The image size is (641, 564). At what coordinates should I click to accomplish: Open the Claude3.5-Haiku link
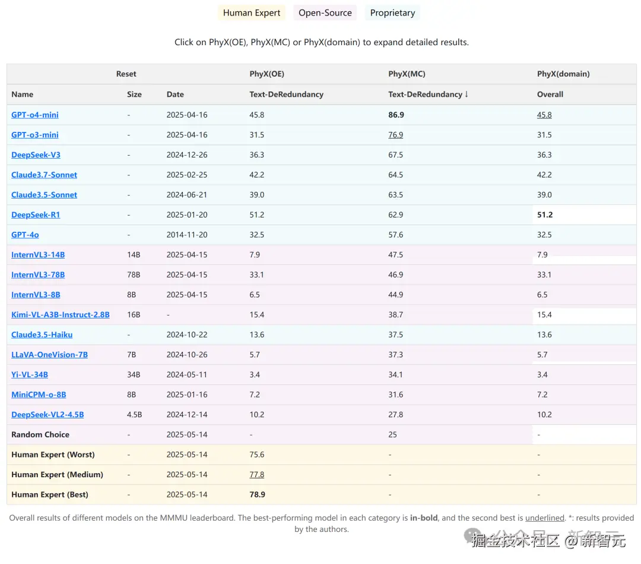pyautogui.click(x=42, y=335)
